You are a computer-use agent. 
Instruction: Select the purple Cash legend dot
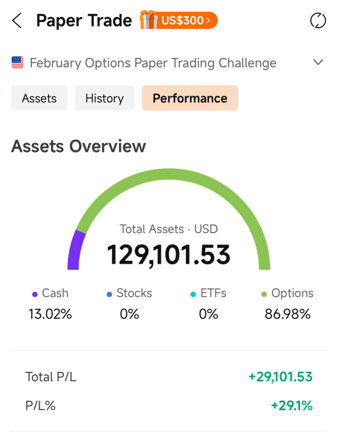(x=35, y=294)
